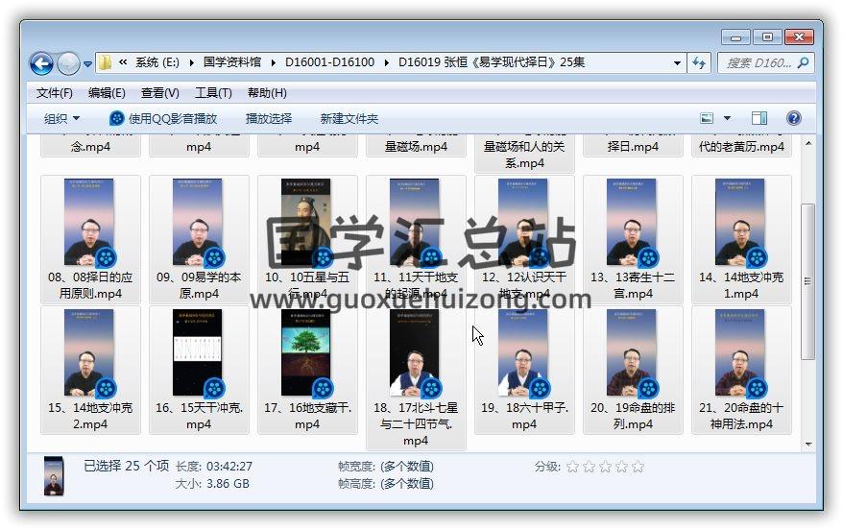Select video 21、20命盘的十神用法.mp4

741,370
